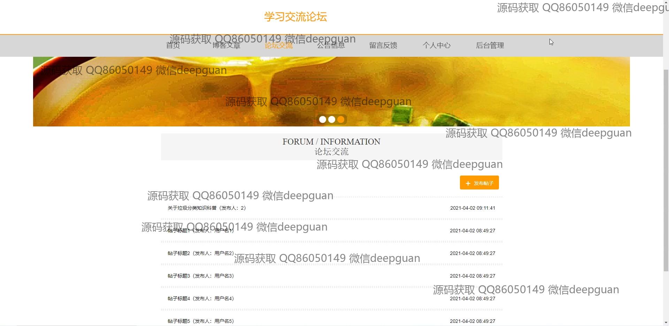Viewport: 669px width, 326px height.
Task: Open the 帖子标题5 post entry
Action: [201, 321]
